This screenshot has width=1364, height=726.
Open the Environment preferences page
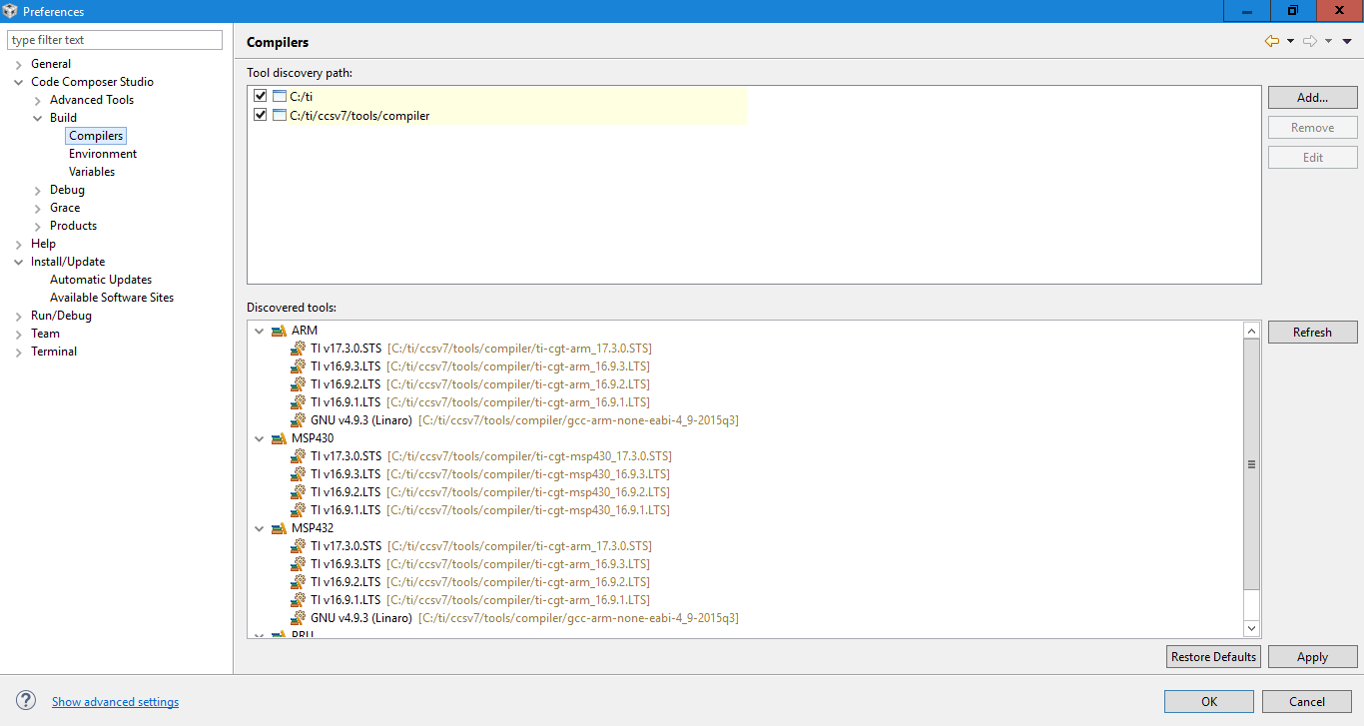coord(103,154)
